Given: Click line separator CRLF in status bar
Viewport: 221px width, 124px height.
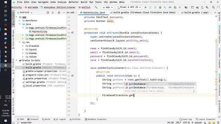Looking at the screenshot, I should click(x=178, y=123).
